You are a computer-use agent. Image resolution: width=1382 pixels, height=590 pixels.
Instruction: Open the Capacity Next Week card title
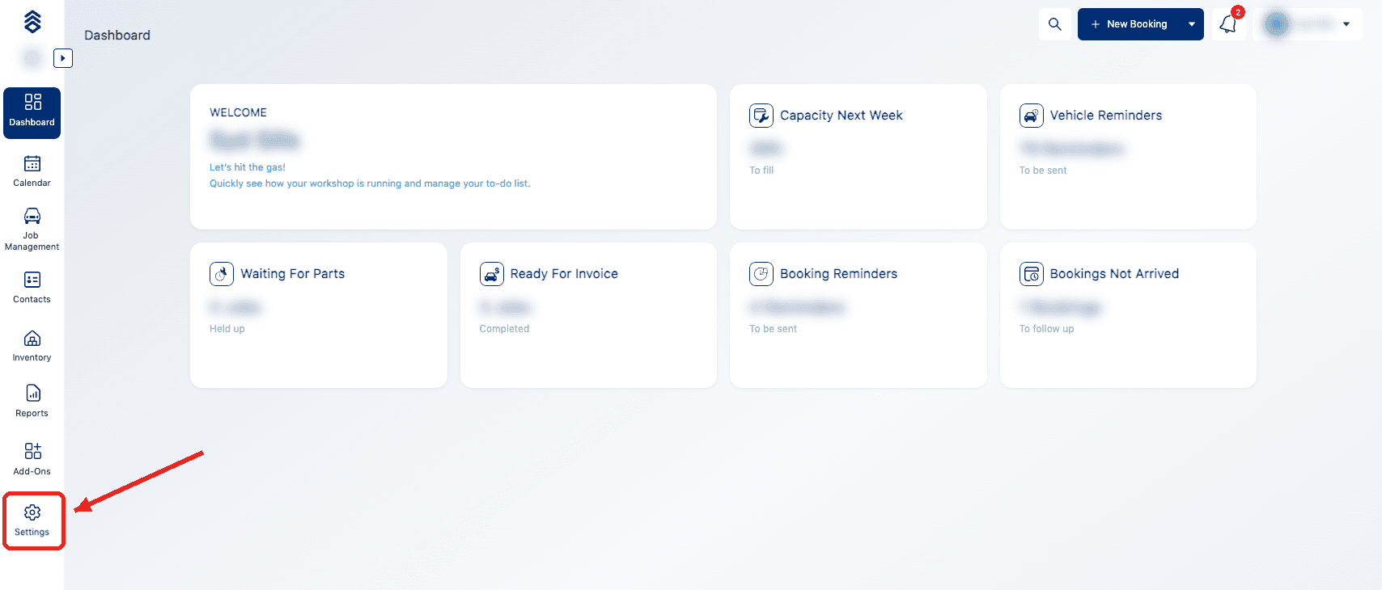point(841,116)
